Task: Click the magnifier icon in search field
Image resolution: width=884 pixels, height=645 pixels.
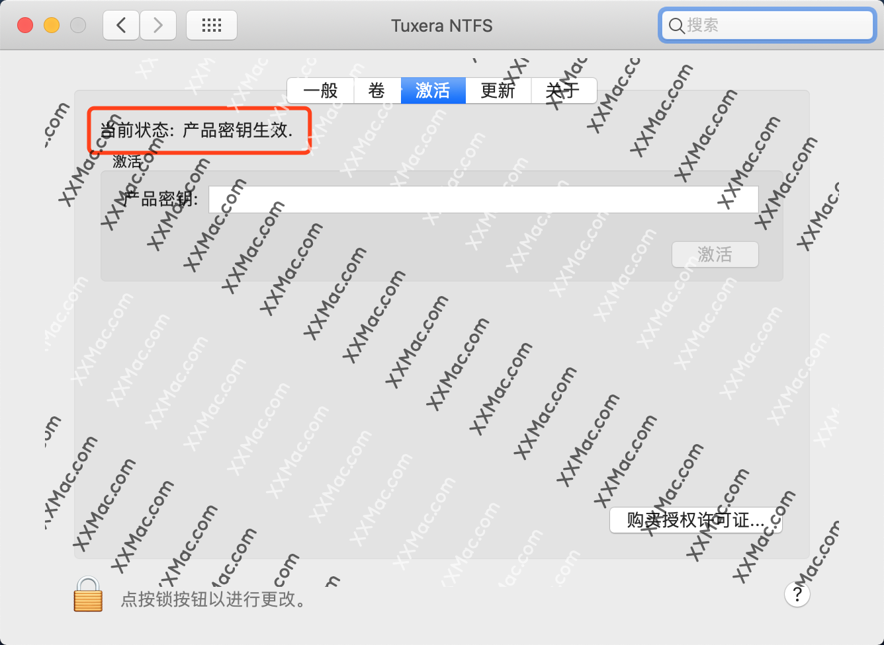Action: tap(676, 26)
